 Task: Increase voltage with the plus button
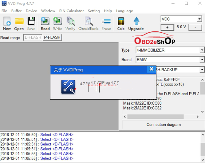167,27
